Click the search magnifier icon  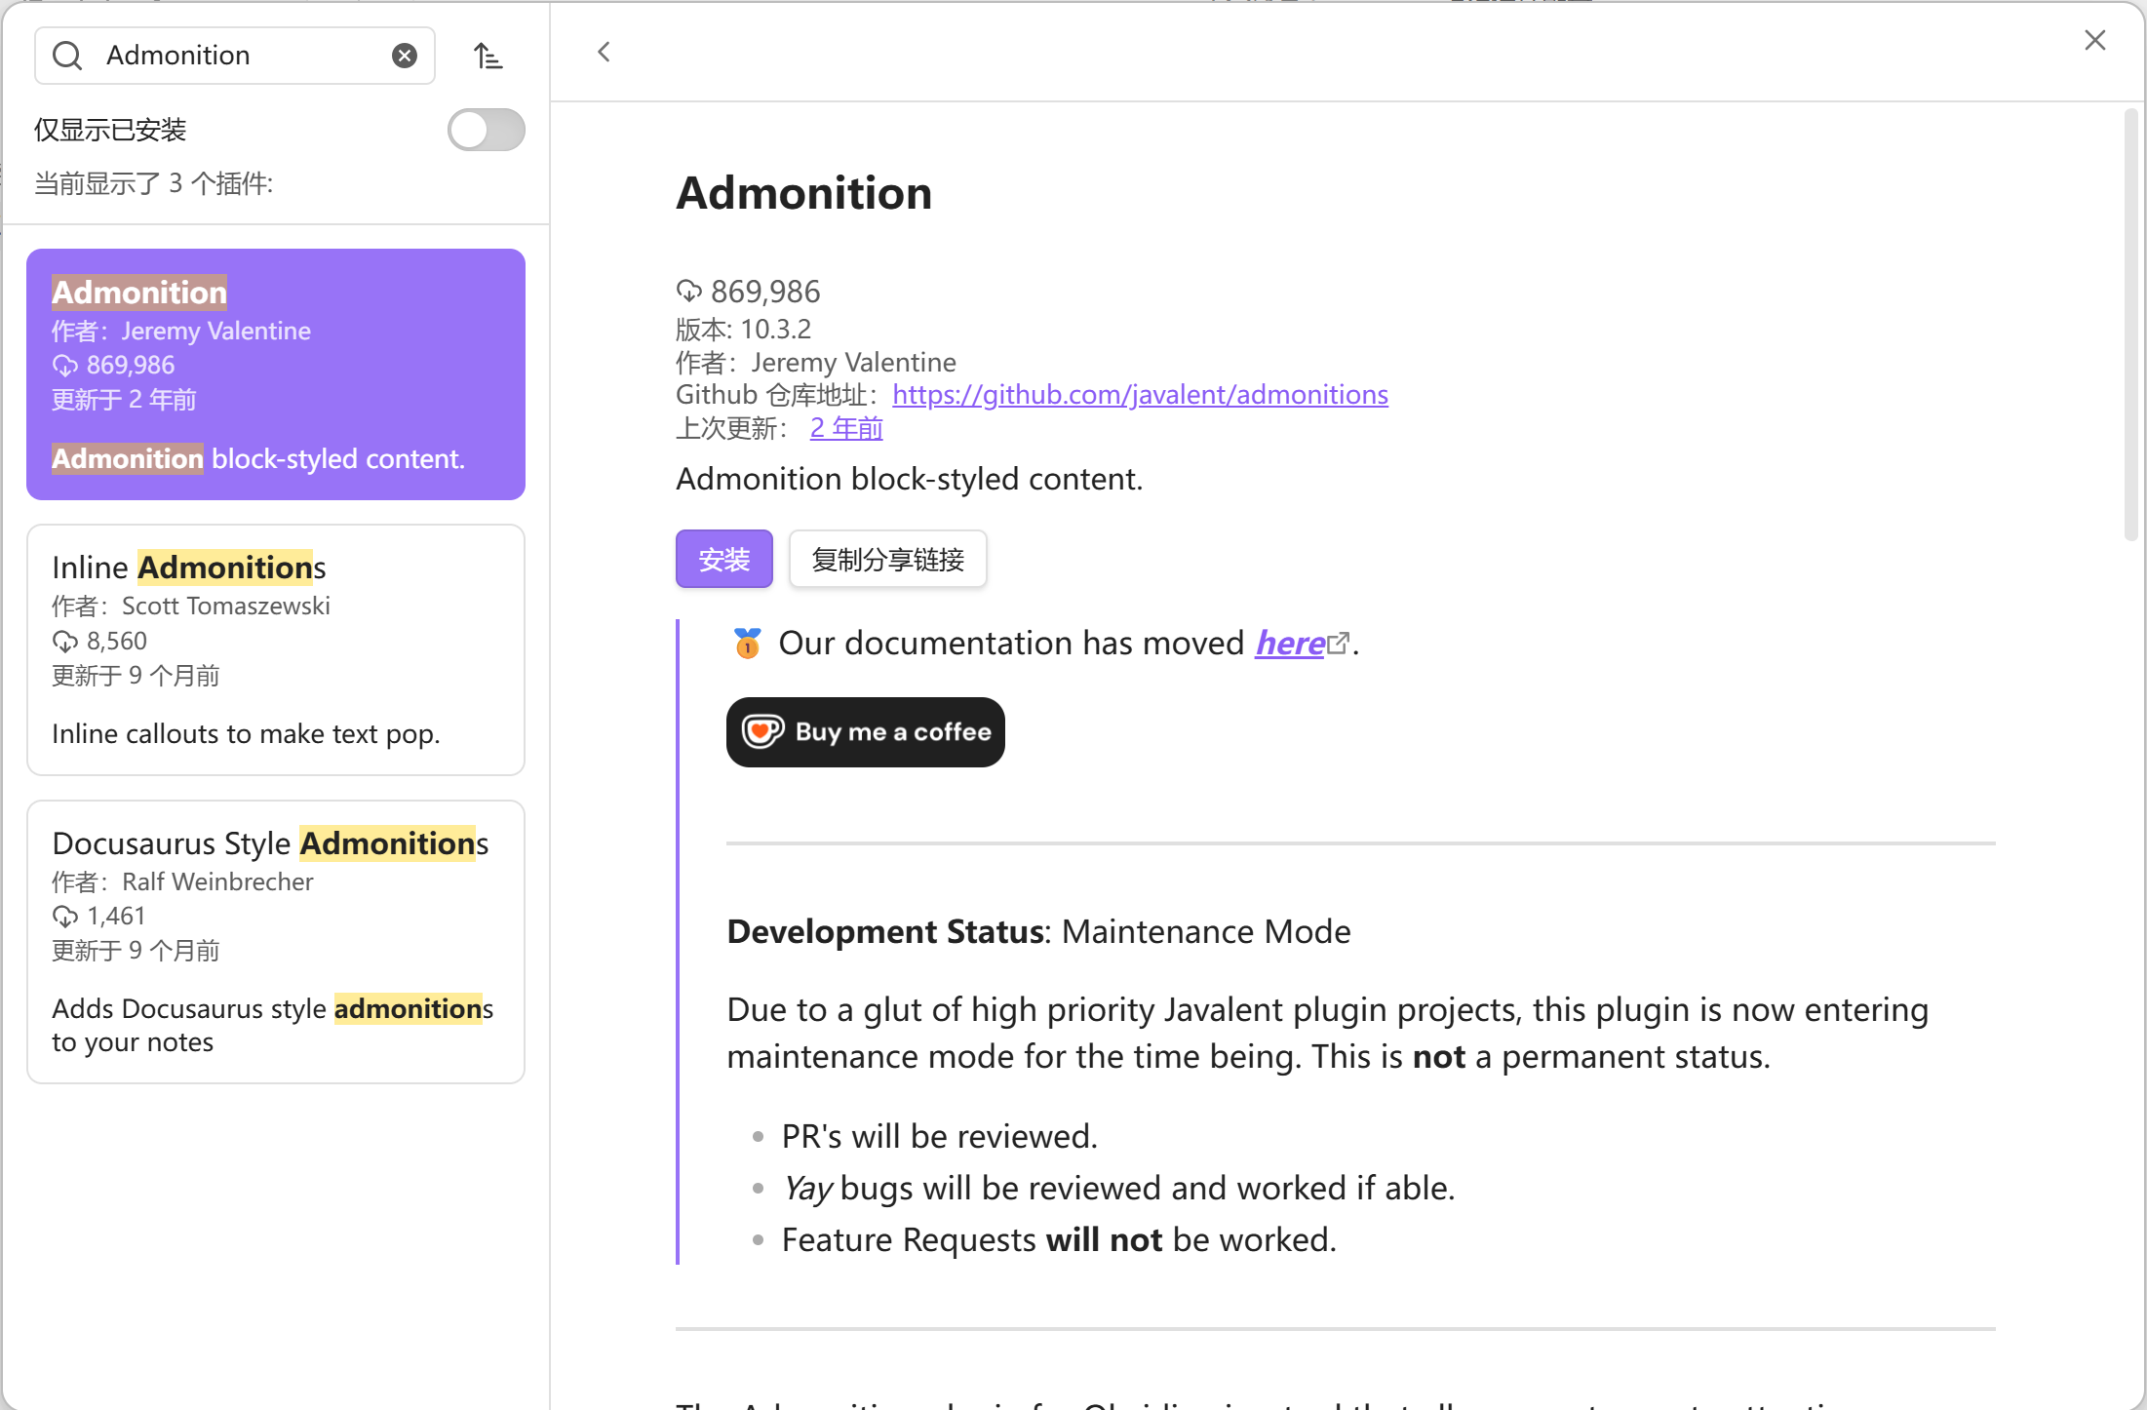pos(67,56)
